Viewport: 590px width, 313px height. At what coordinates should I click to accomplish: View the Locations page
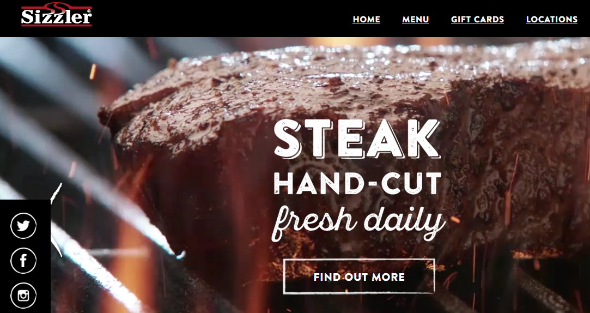(x=552, y=20)
